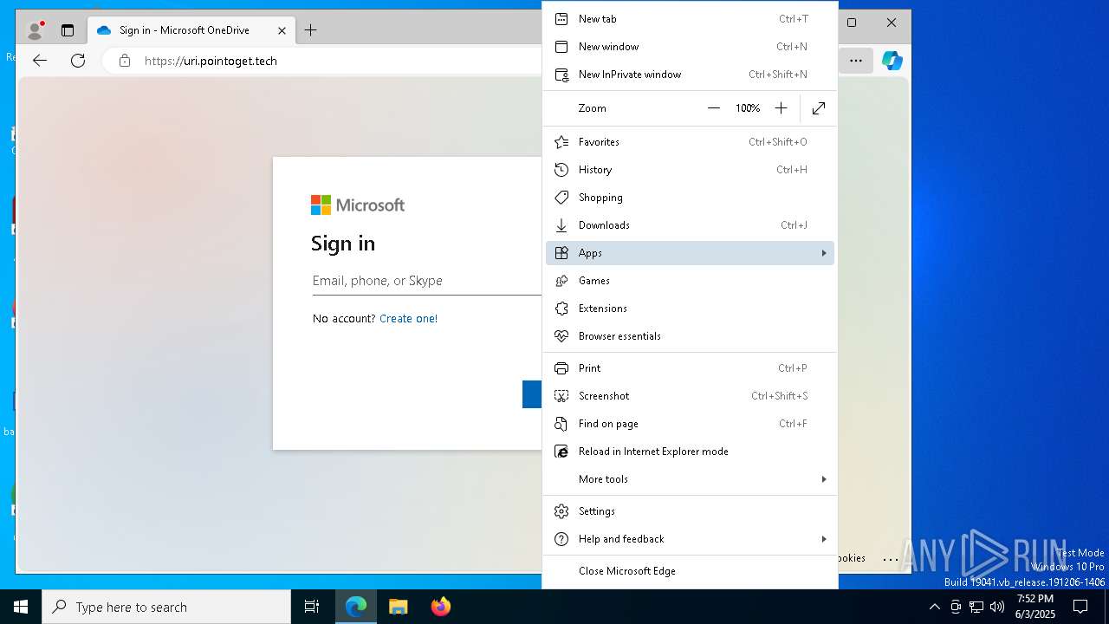Click the Browser essentials heart icon
1109x624 pixels.
click(561, 336)
